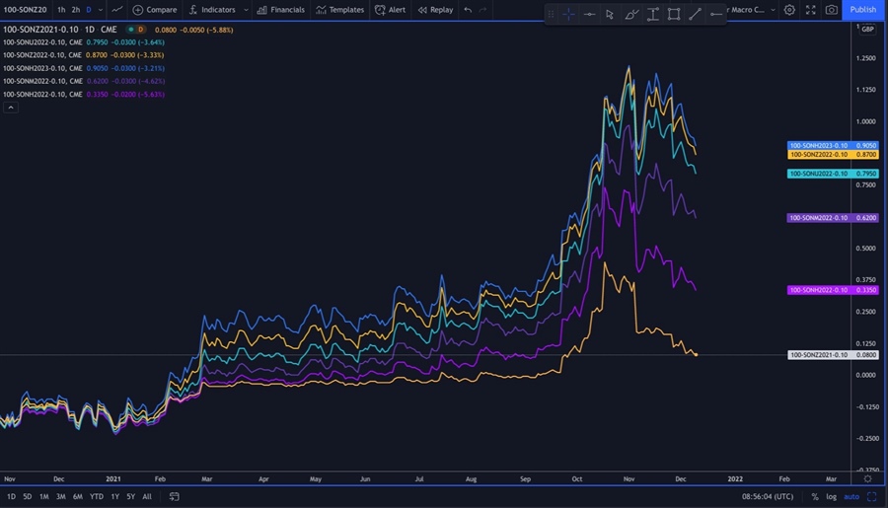Image resolution: width=888 pixels, height=508 pixels.
Task: Switch to the YTD date range
Action: click(97, 496)
